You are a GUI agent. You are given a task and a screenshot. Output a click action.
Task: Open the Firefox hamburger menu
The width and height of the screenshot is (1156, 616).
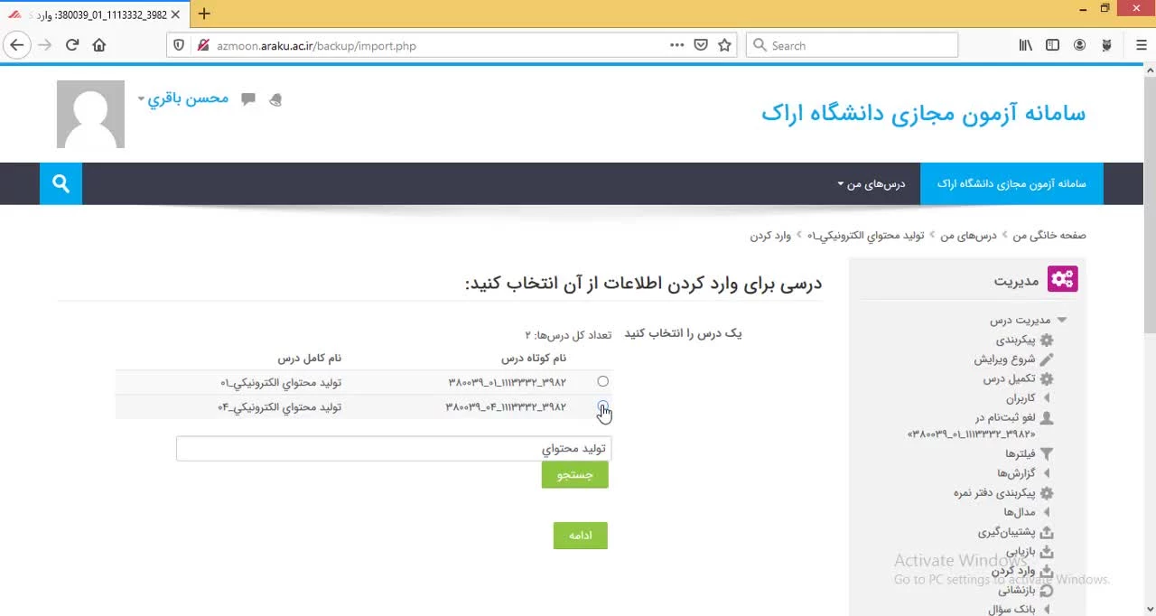click(1142, 45)
